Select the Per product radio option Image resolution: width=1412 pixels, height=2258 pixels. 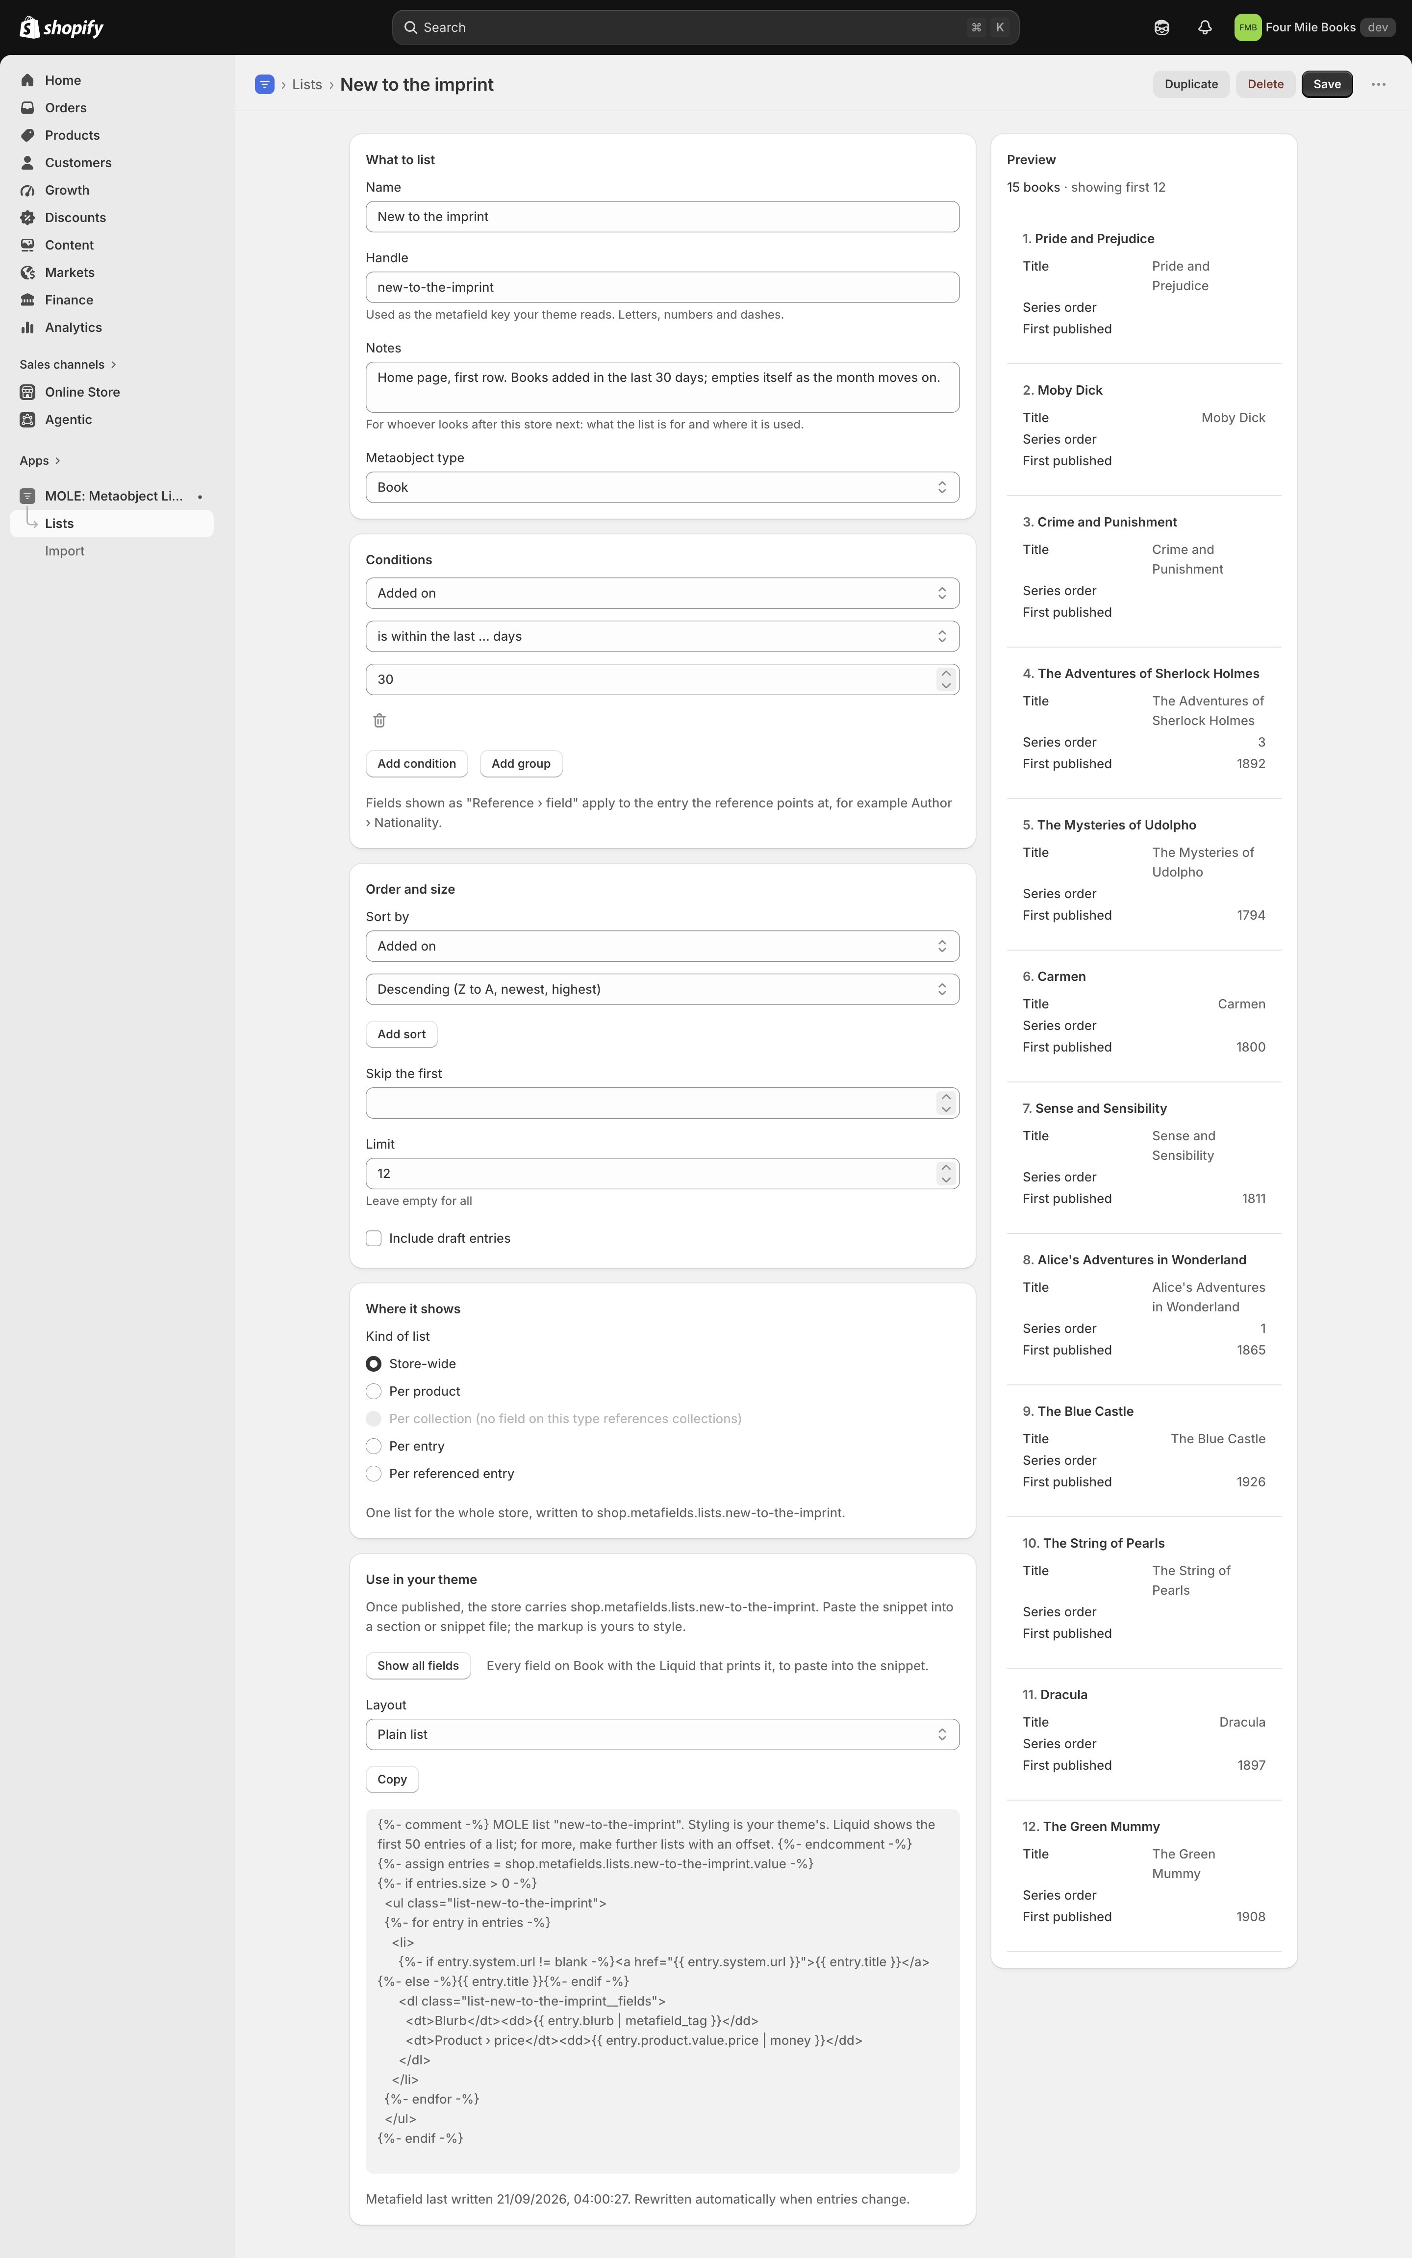(x=374, y=1391)
